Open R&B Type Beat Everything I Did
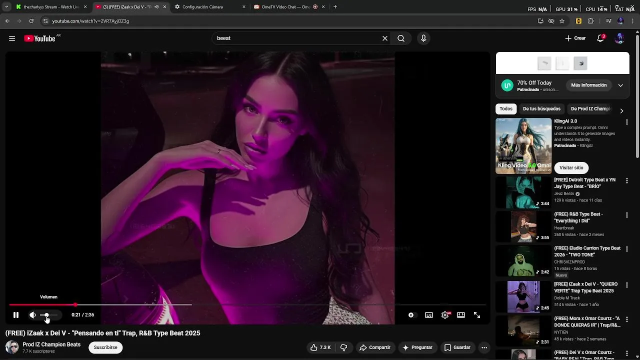 click(x=523, y=226)
